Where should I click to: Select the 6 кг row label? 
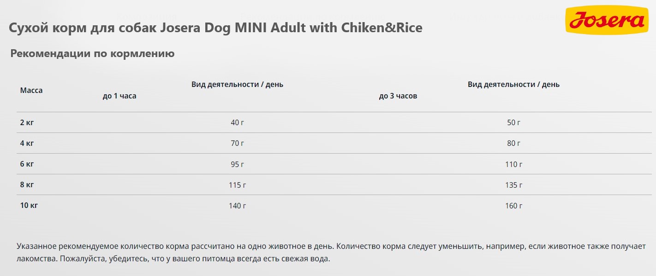tap(27, 164)
